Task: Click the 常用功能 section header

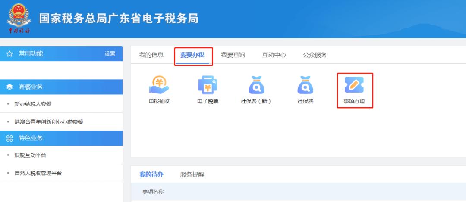Action: coord(61,54)
